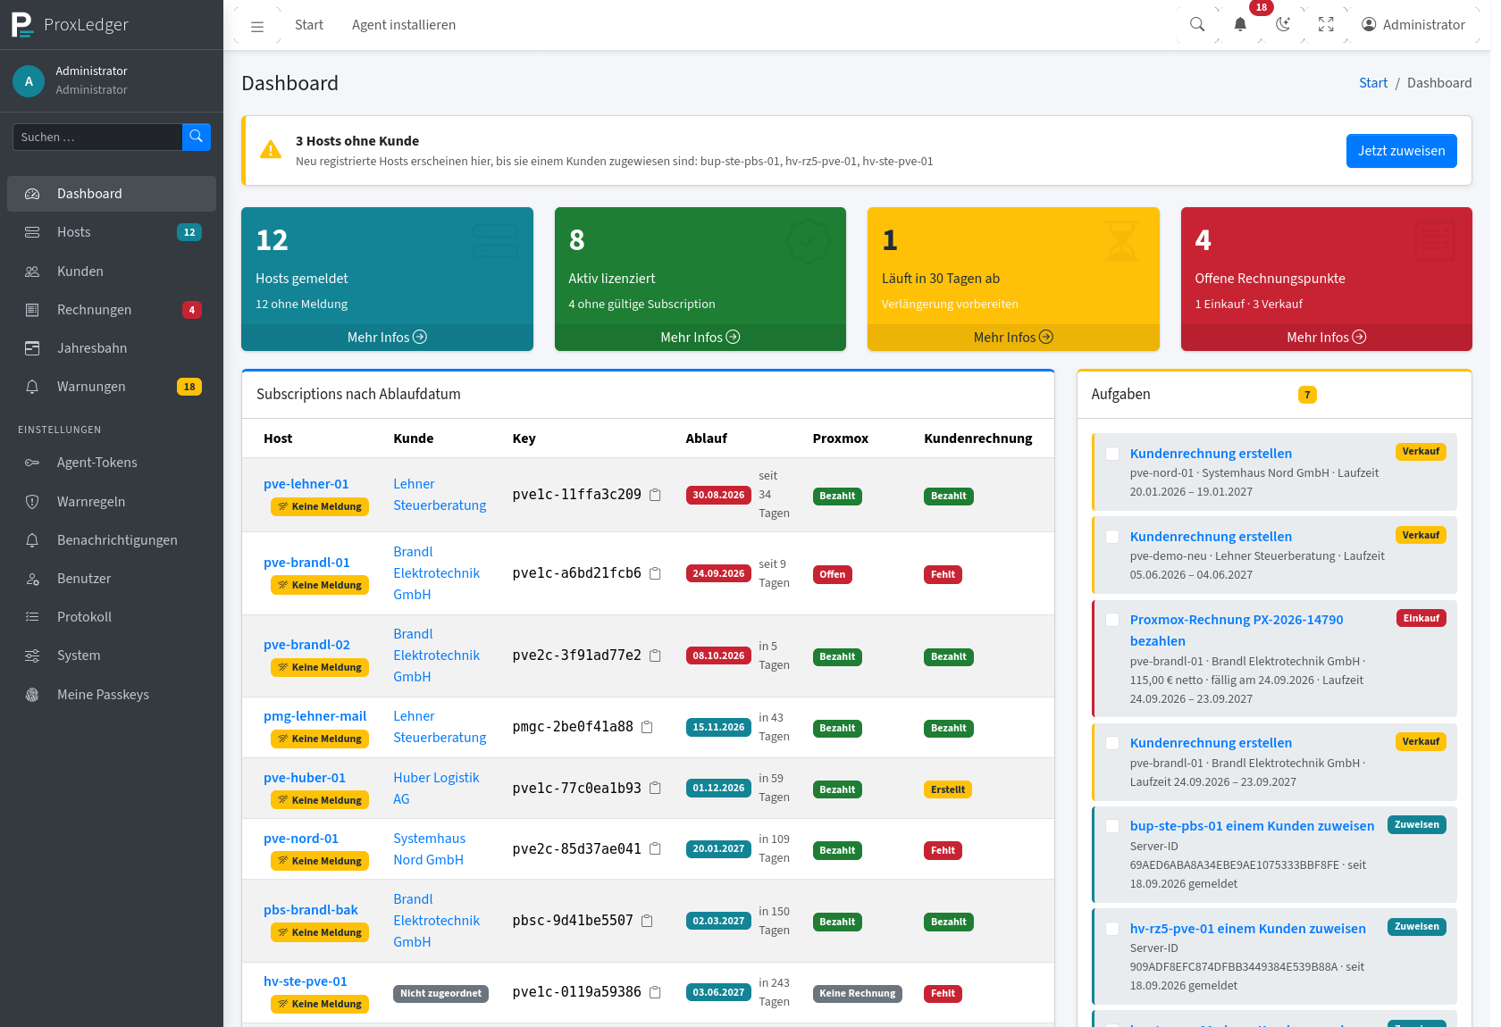Open Warnungen in the sidebar

click(x=112, y=387)
